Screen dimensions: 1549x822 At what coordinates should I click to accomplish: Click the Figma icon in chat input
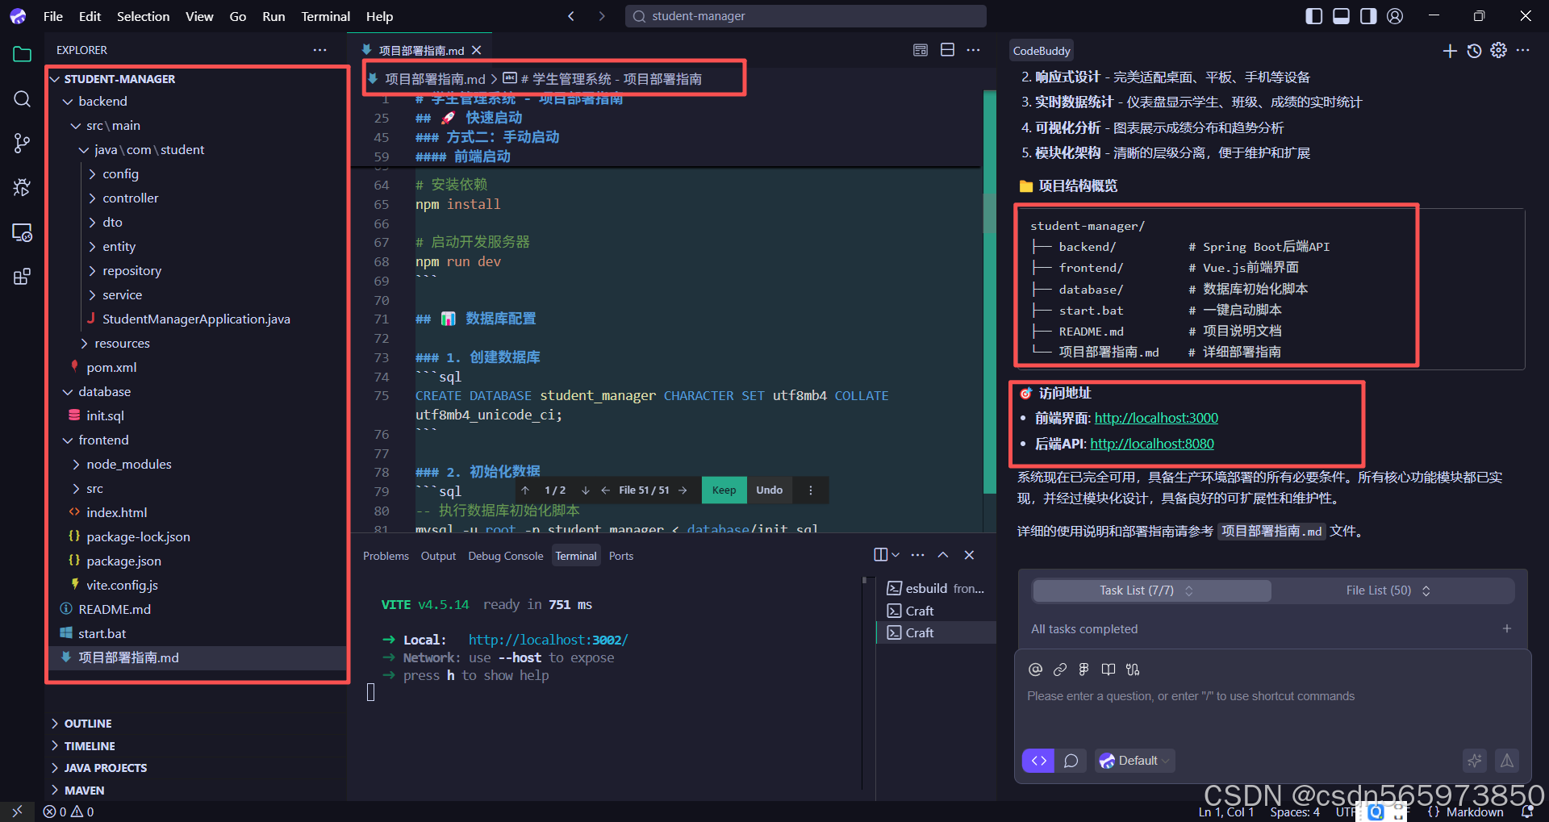(x=1084, y=669)
